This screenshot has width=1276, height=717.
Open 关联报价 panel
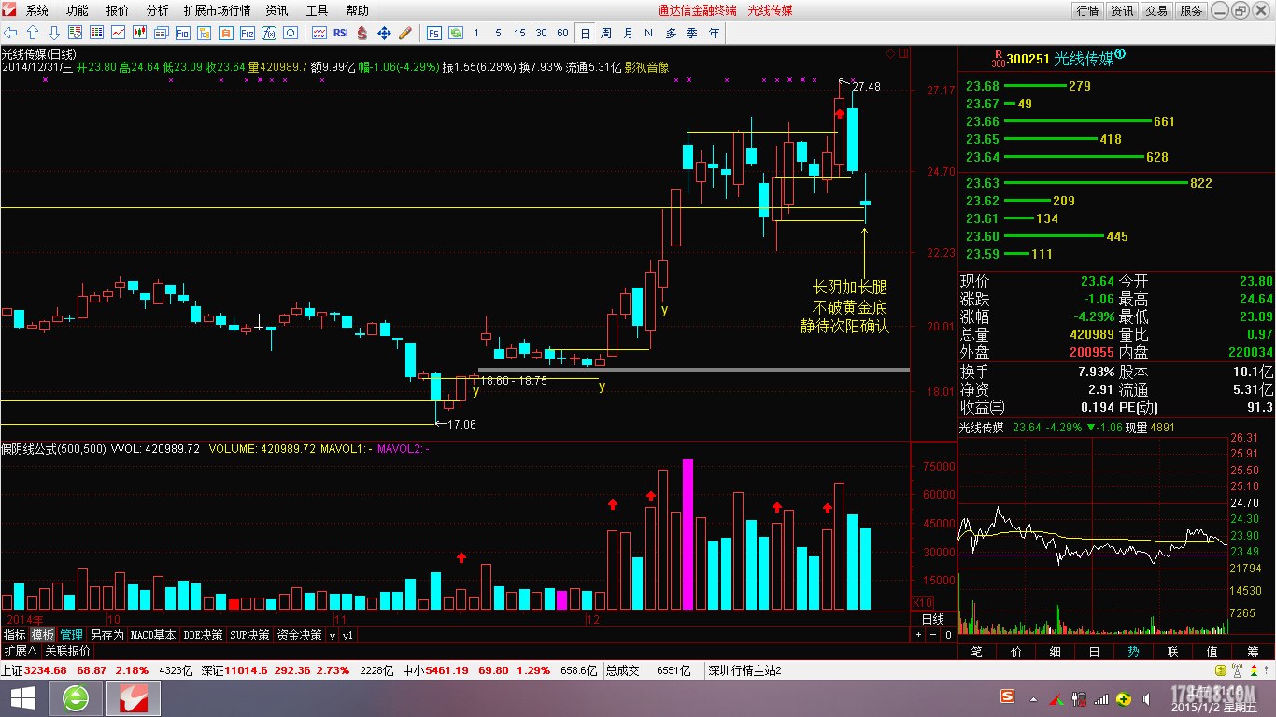68,651
